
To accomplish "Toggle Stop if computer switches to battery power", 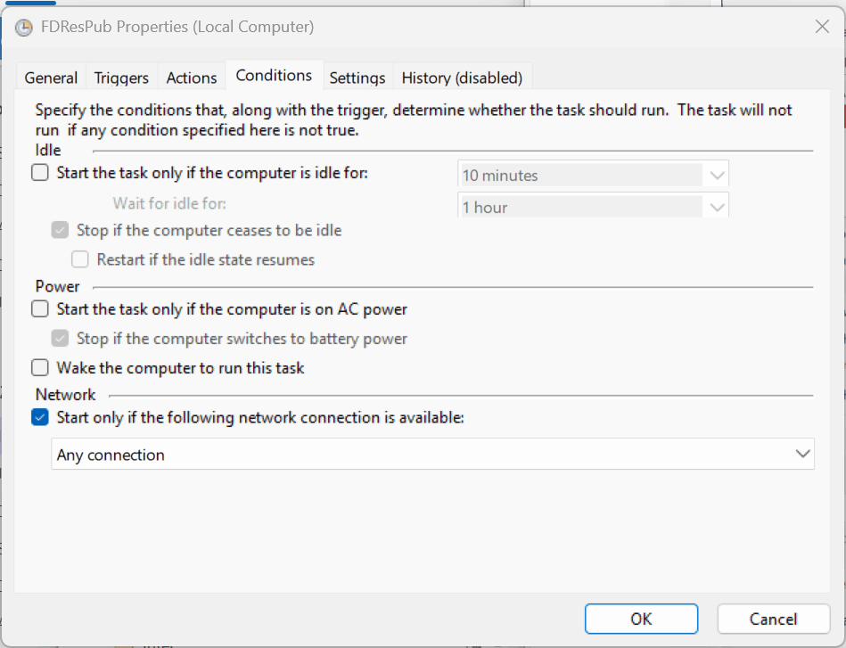I will [x=60, y=339].
